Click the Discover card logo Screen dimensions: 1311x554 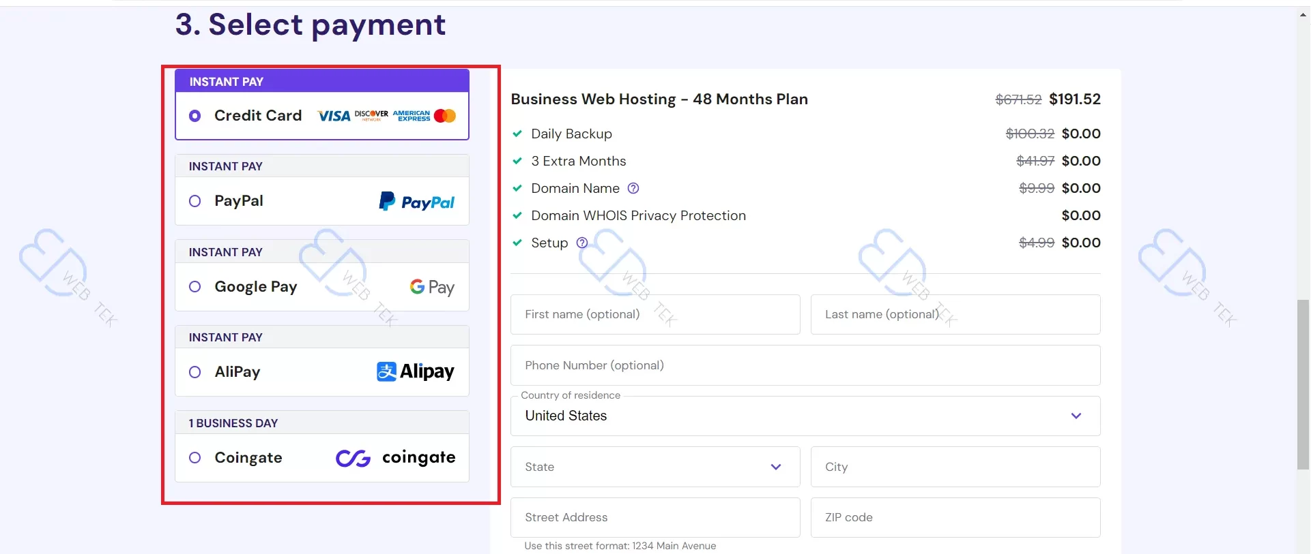pyautogui.click(x=371, y=115)
